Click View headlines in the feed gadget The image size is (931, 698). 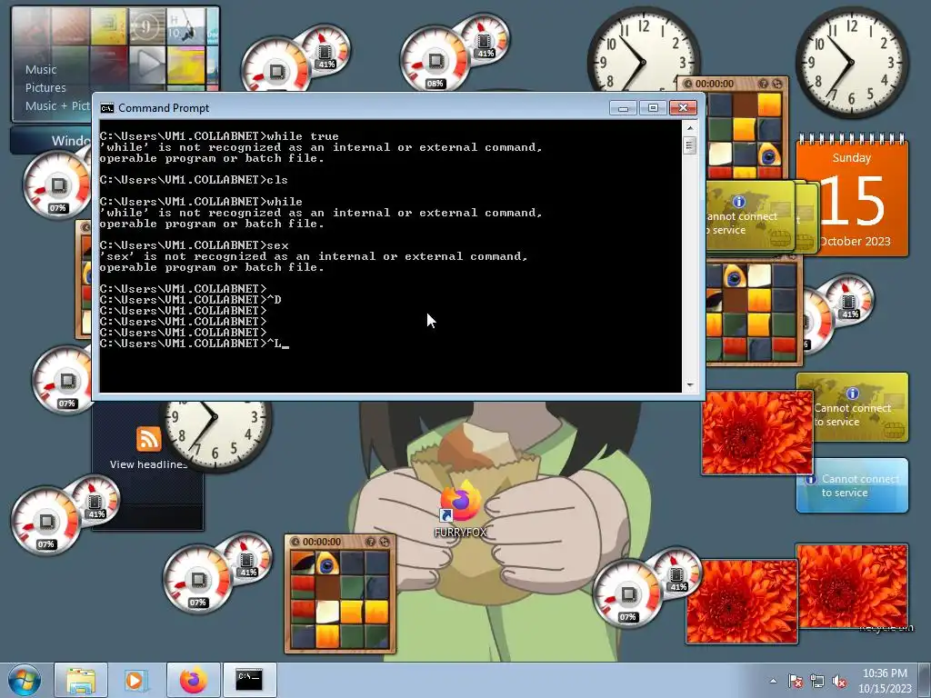148,464
